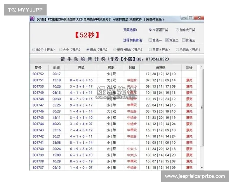
Task: Select row with period 801739
Action: click(113, 155)
